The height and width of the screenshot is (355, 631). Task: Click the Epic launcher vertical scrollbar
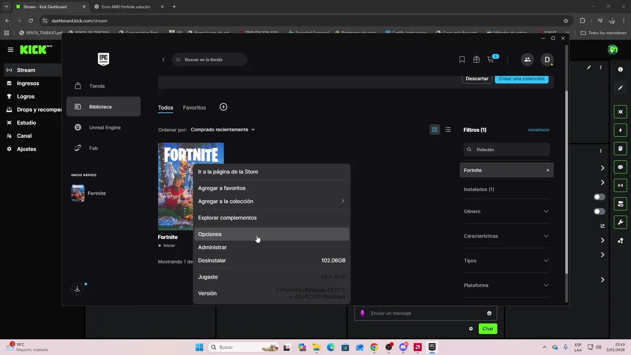[566, 182]
